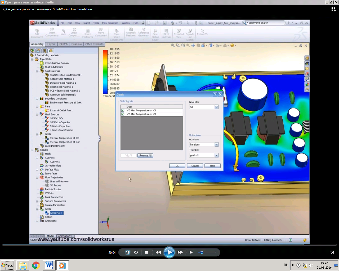Click the help question icon in Goals dialog
Screen dimensions: 339x271
(x=215, y=94)
